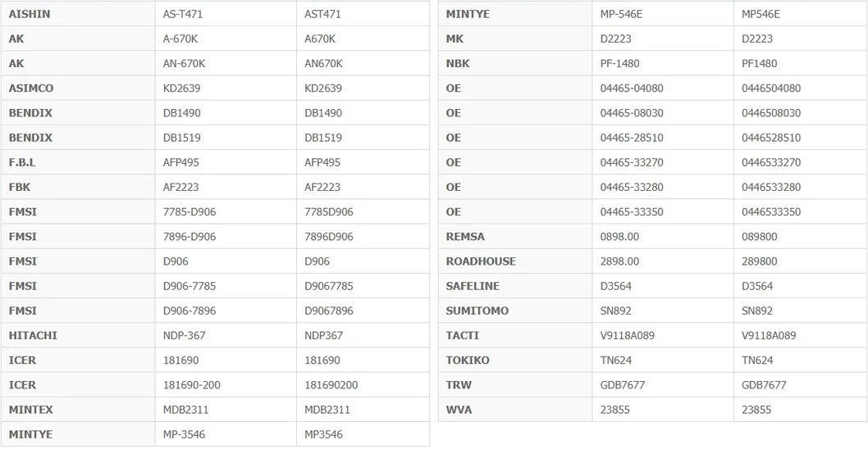Image resolution: width=868 pixels, height=449 pixels.
Task: Select MINTEX code MDB2311
Action: click(186, 410)
